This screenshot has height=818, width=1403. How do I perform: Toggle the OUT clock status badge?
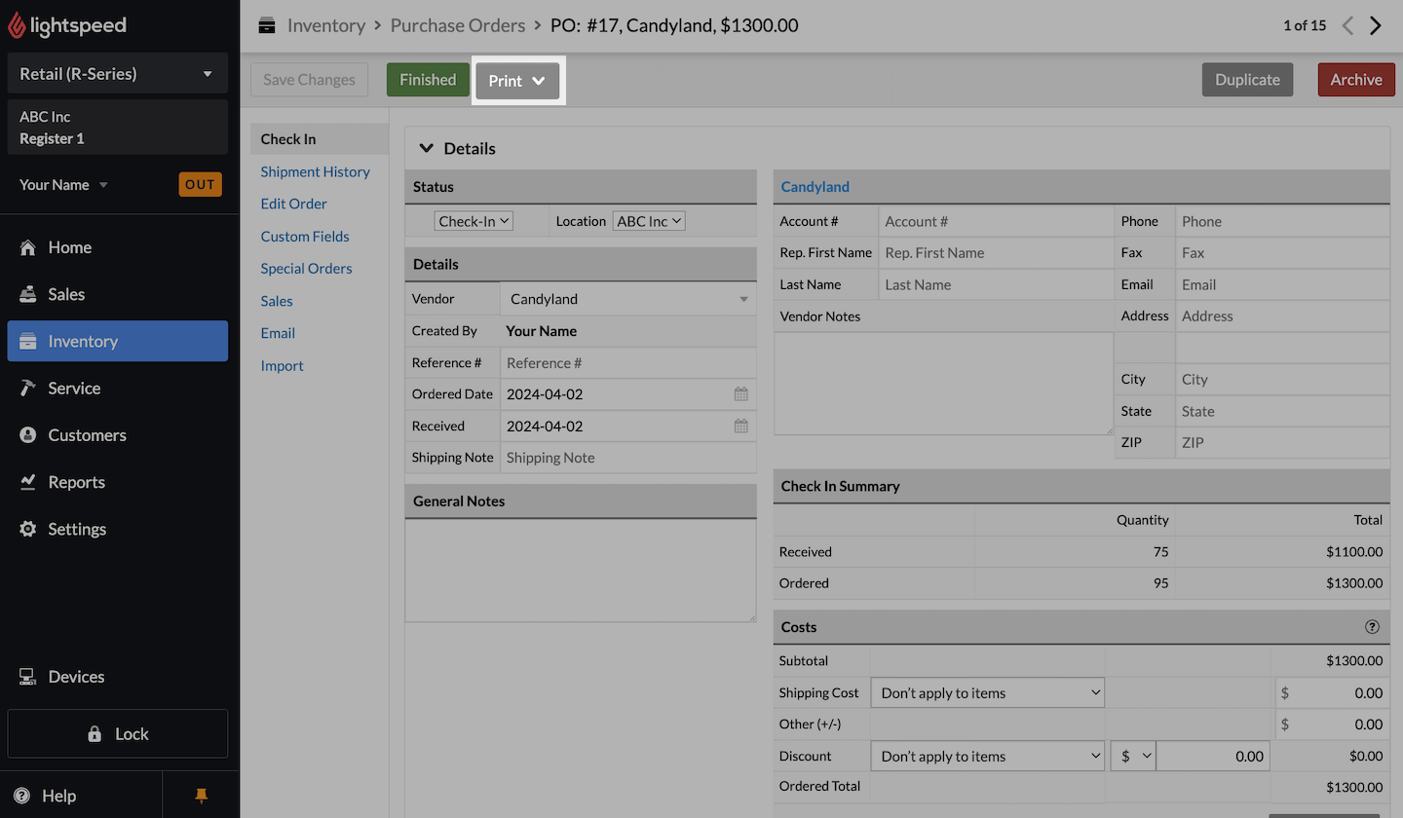pos(200,184)
